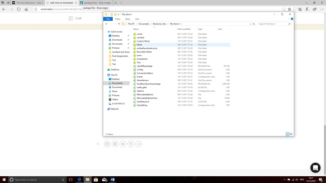The width and height of the screenshot is (326, 183).
Task: Click the plus add-content button in editor
Action: pos(98,144)
